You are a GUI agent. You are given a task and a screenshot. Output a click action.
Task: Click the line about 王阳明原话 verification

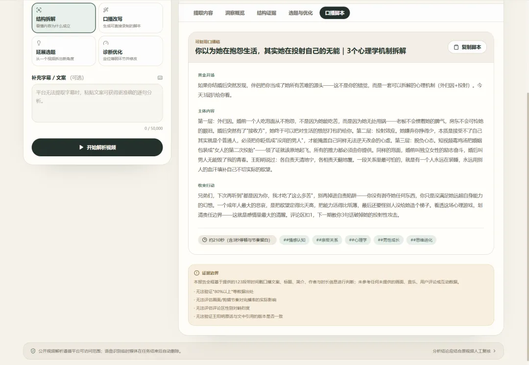[x=238, y=316]
